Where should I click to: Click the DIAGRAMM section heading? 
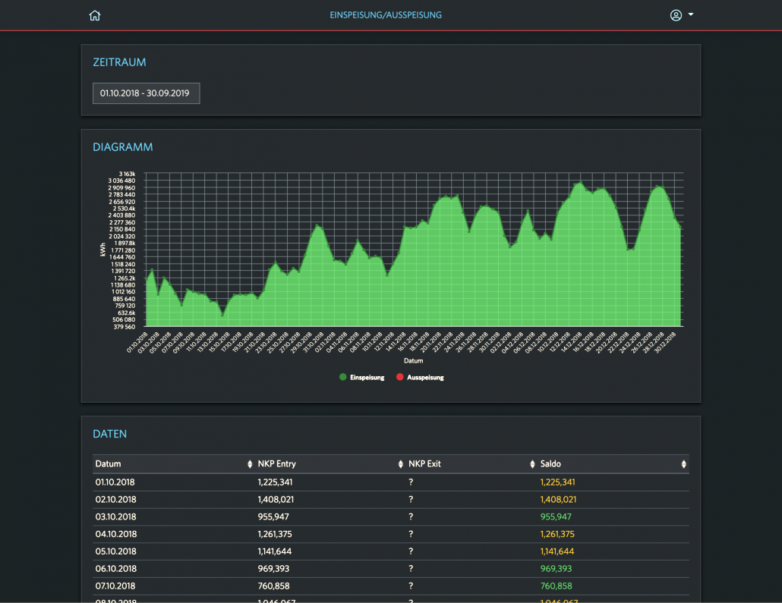point(123,147)
